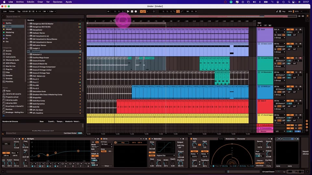Screen dimensions: 312x175
Task: Expand the Decapitator browser item
Action: (x=28, y=30)
